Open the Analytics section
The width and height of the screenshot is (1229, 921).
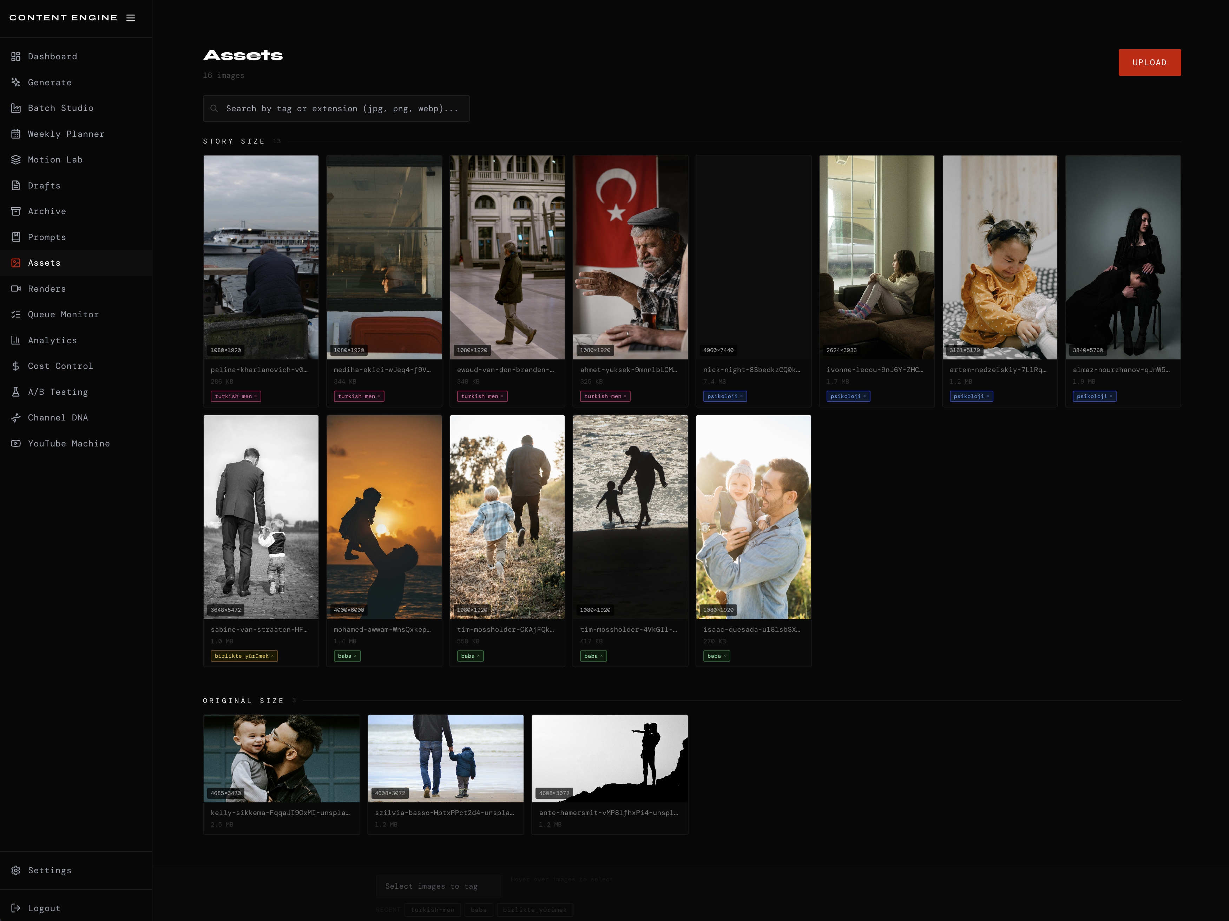point(52,340)
